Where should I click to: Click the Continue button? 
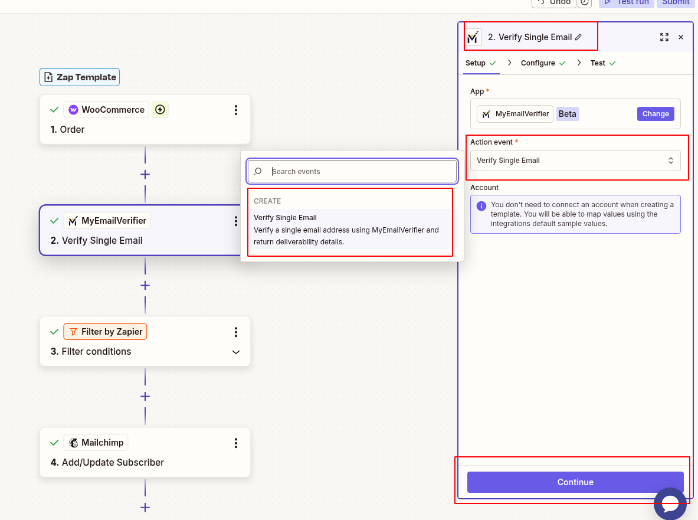tap(574, 482)
